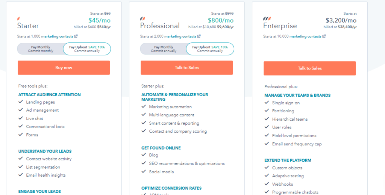Click checkmark icon beside Single sign-on

tap(267, 103)
